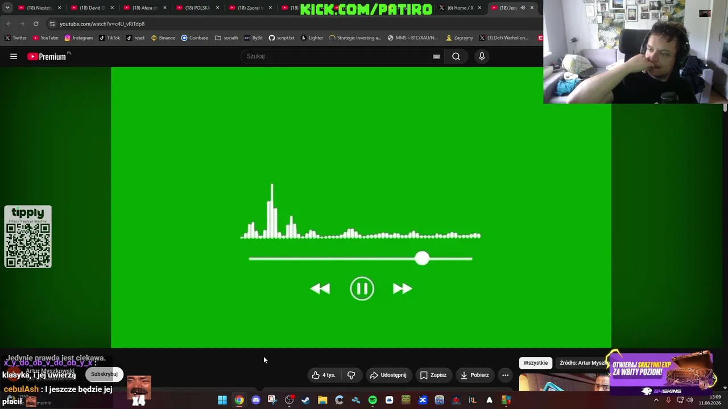Open the Binance bookmark

[x=163, y=38]
